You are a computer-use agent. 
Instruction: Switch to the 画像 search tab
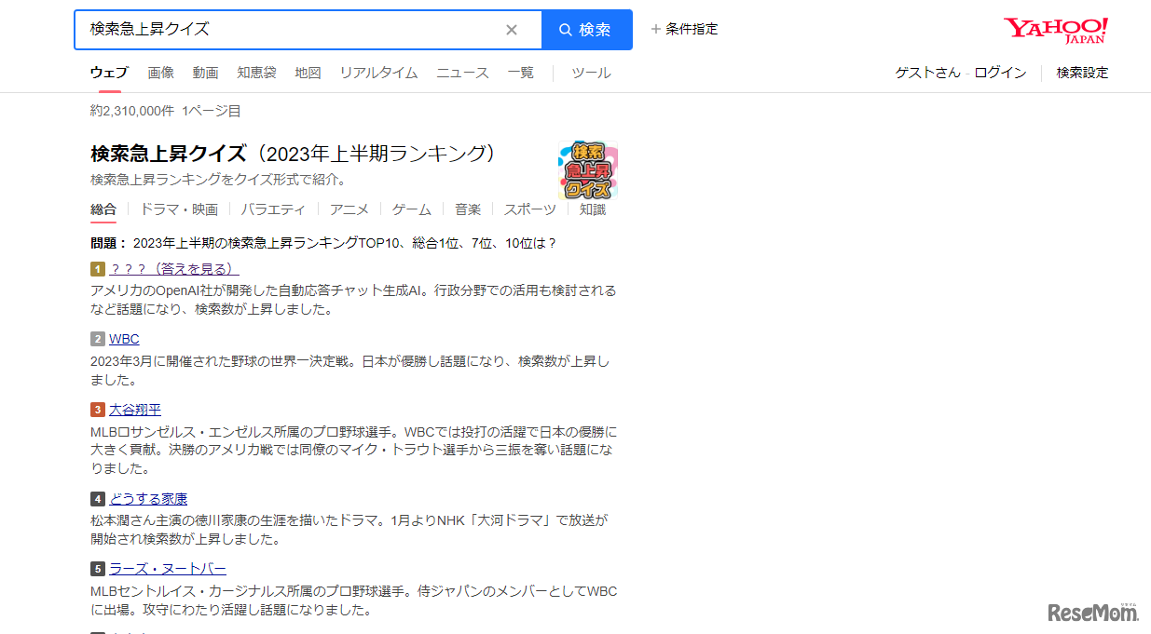160,72
